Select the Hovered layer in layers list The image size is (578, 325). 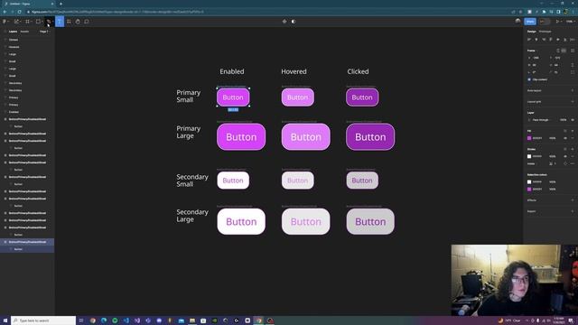14,47
